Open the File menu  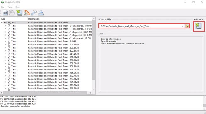3,7
